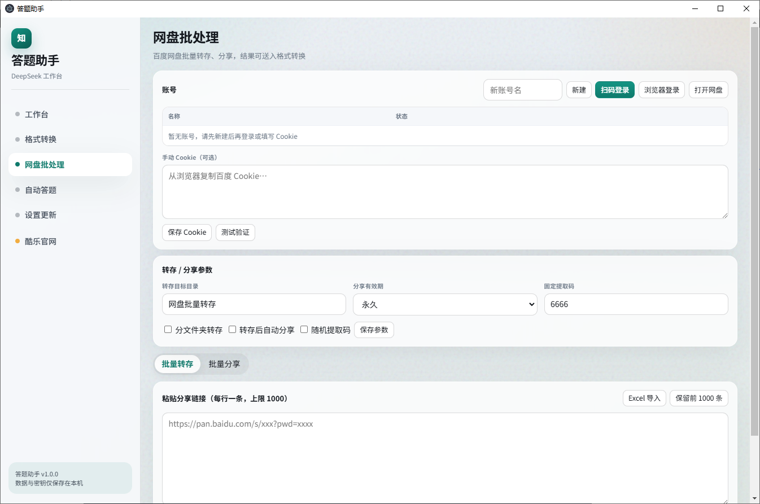Click the 保存参数 button
Screen dimensions: 760x504
[x=374, y=330]
